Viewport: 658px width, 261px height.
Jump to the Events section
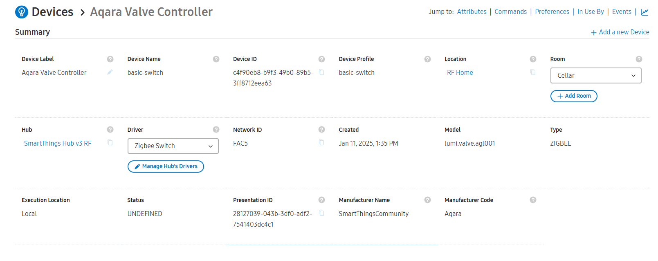pos(622,12)
